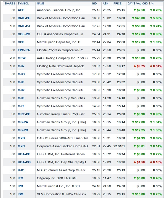Screen dimensions: 164x198
Task: Select Florida Progress Corporation Pr name
Action: (x=60, y=50)
